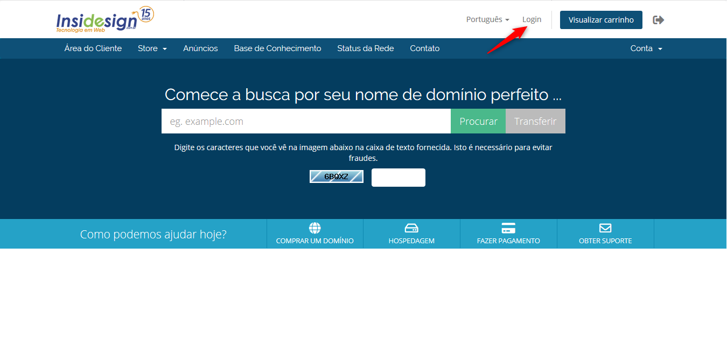Open Base de Conhecimento

(277, 48)
